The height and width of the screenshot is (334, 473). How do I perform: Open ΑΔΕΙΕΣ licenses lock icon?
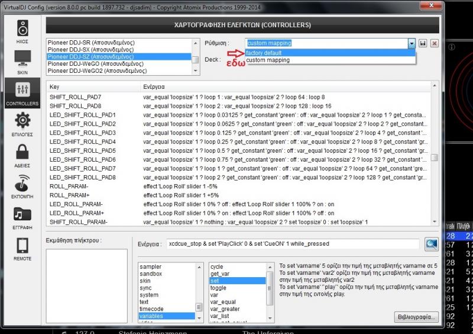coord(22,155)
